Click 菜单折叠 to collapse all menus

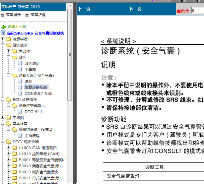tap(38, 15)
